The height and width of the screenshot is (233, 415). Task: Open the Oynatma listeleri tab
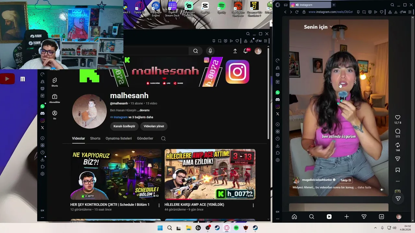119,139
